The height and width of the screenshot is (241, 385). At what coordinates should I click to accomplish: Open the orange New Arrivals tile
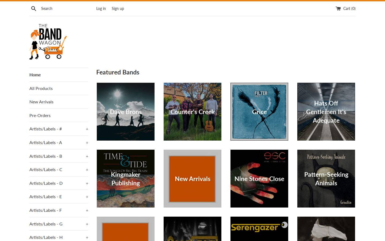192,179
